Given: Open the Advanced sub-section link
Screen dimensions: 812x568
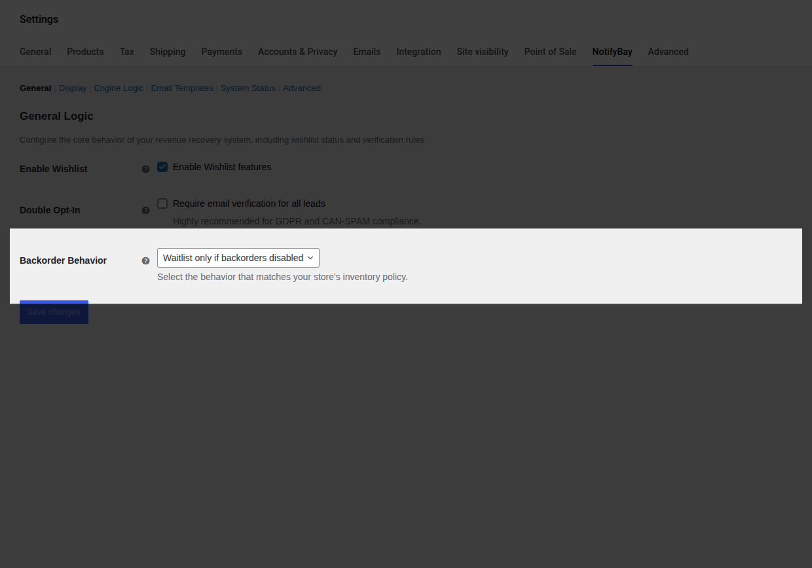Looking at the screenshot, I should pyautogui.click(x=302, y=88).
